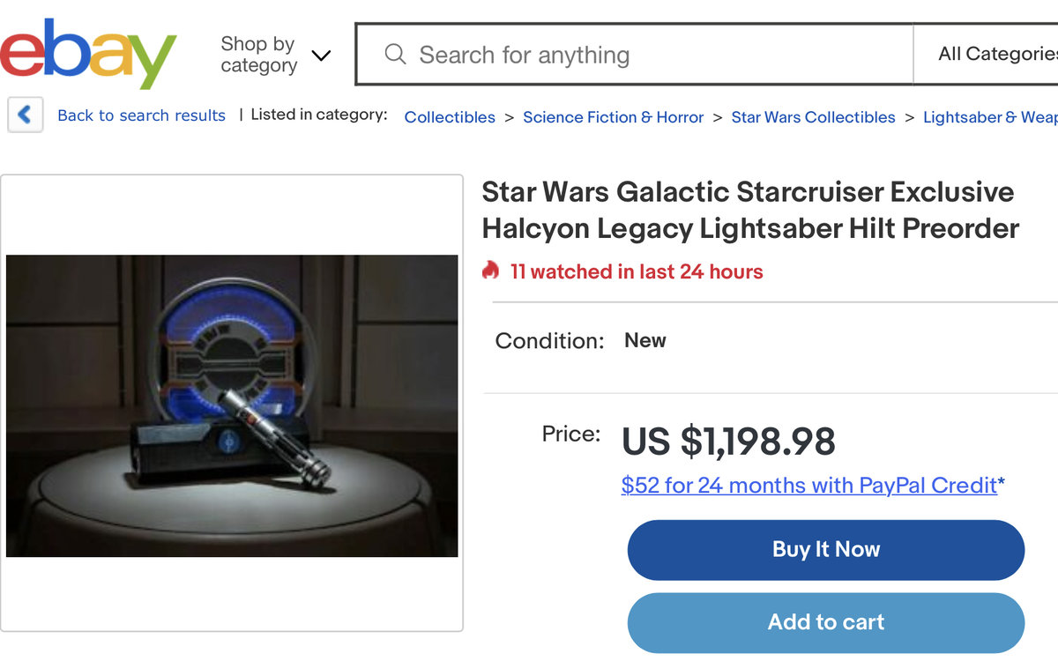Screen dimensions: 1058x661
Task: Follow the Back to search results link
Action: pos(141,115)
